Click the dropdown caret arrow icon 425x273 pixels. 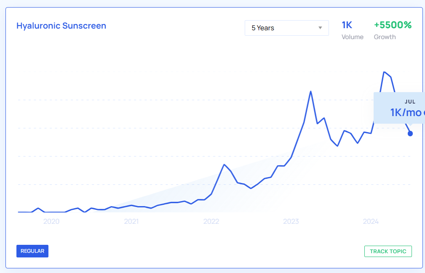click(x=320, y=28)
